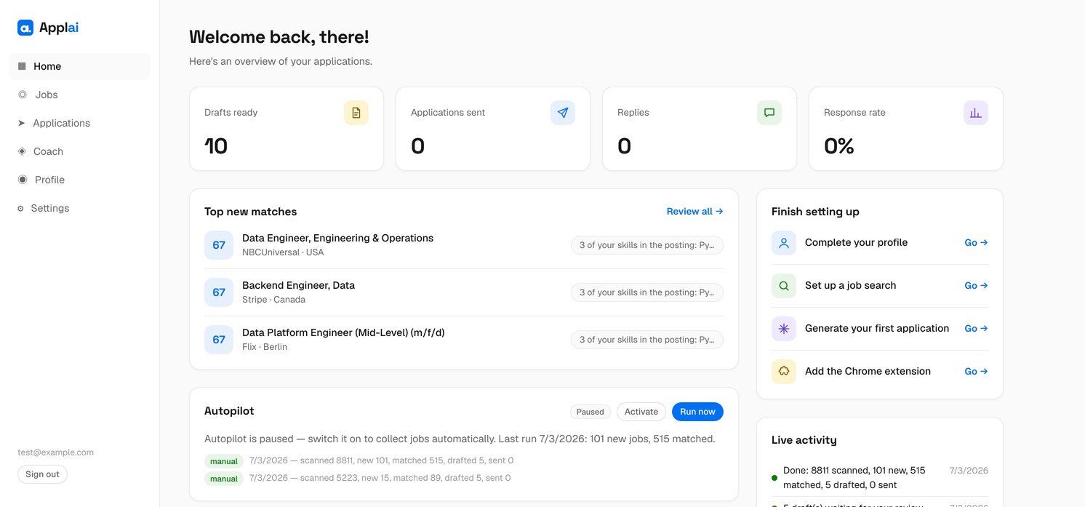
Task: Click the skills pill on the Flix row
Action: point(647,340)
